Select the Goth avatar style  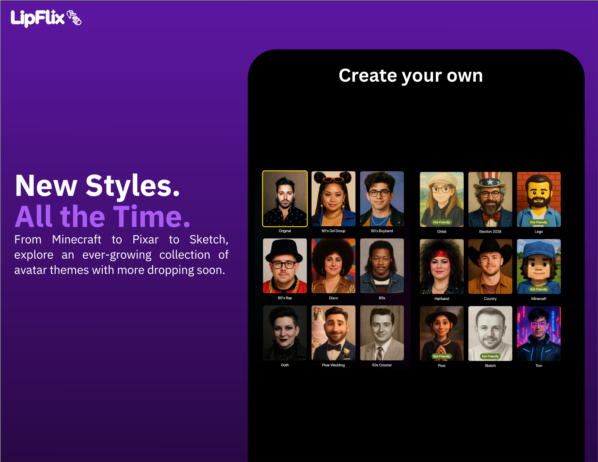285,333
